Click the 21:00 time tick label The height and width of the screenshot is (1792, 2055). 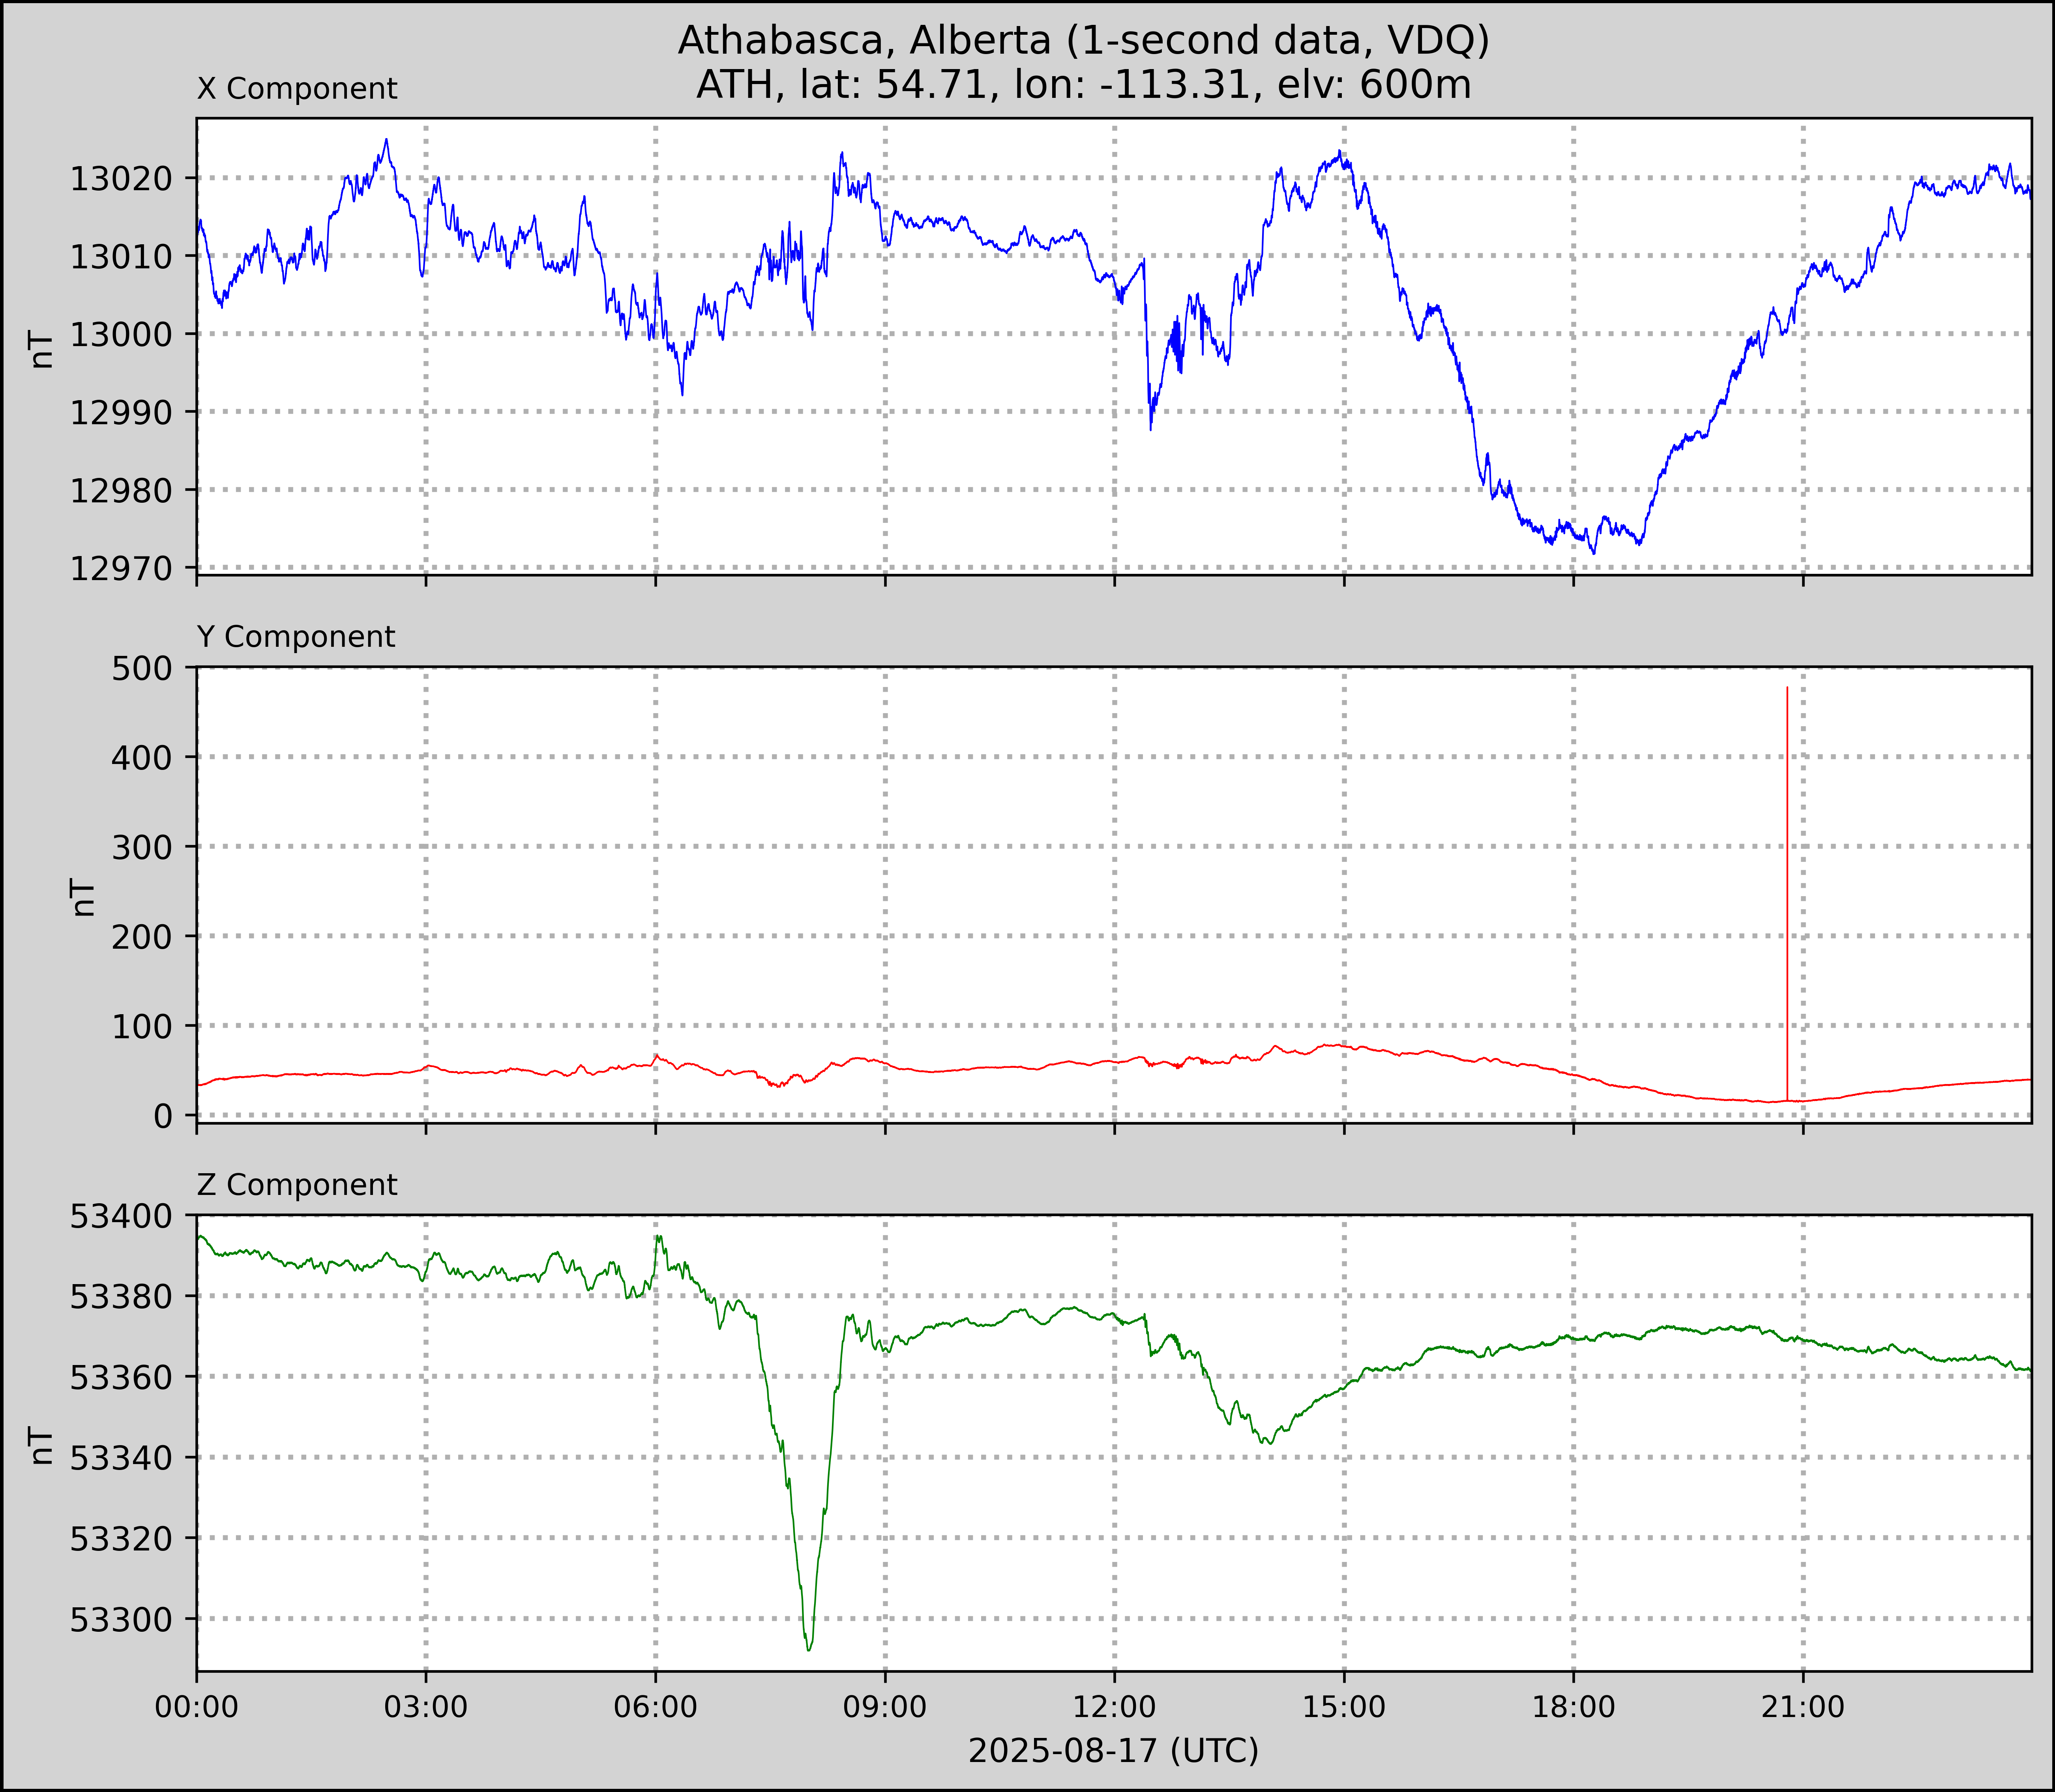tap(1802, 1706)
